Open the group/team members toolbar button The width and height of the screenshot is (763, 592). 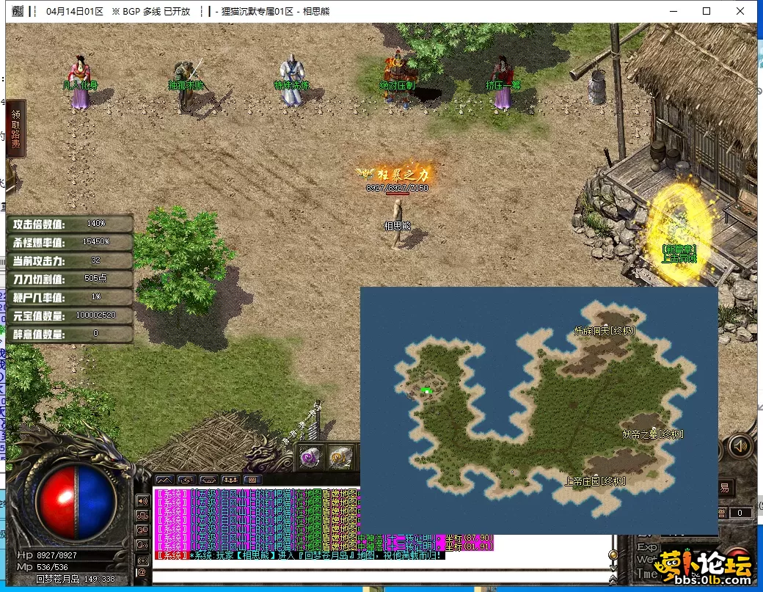pos(230,480)
